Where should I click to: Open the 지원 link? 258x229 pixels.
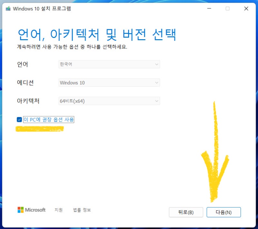(59, 210)
